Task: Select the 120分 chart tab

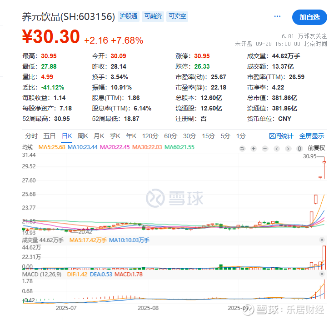Action: (150, 136)
